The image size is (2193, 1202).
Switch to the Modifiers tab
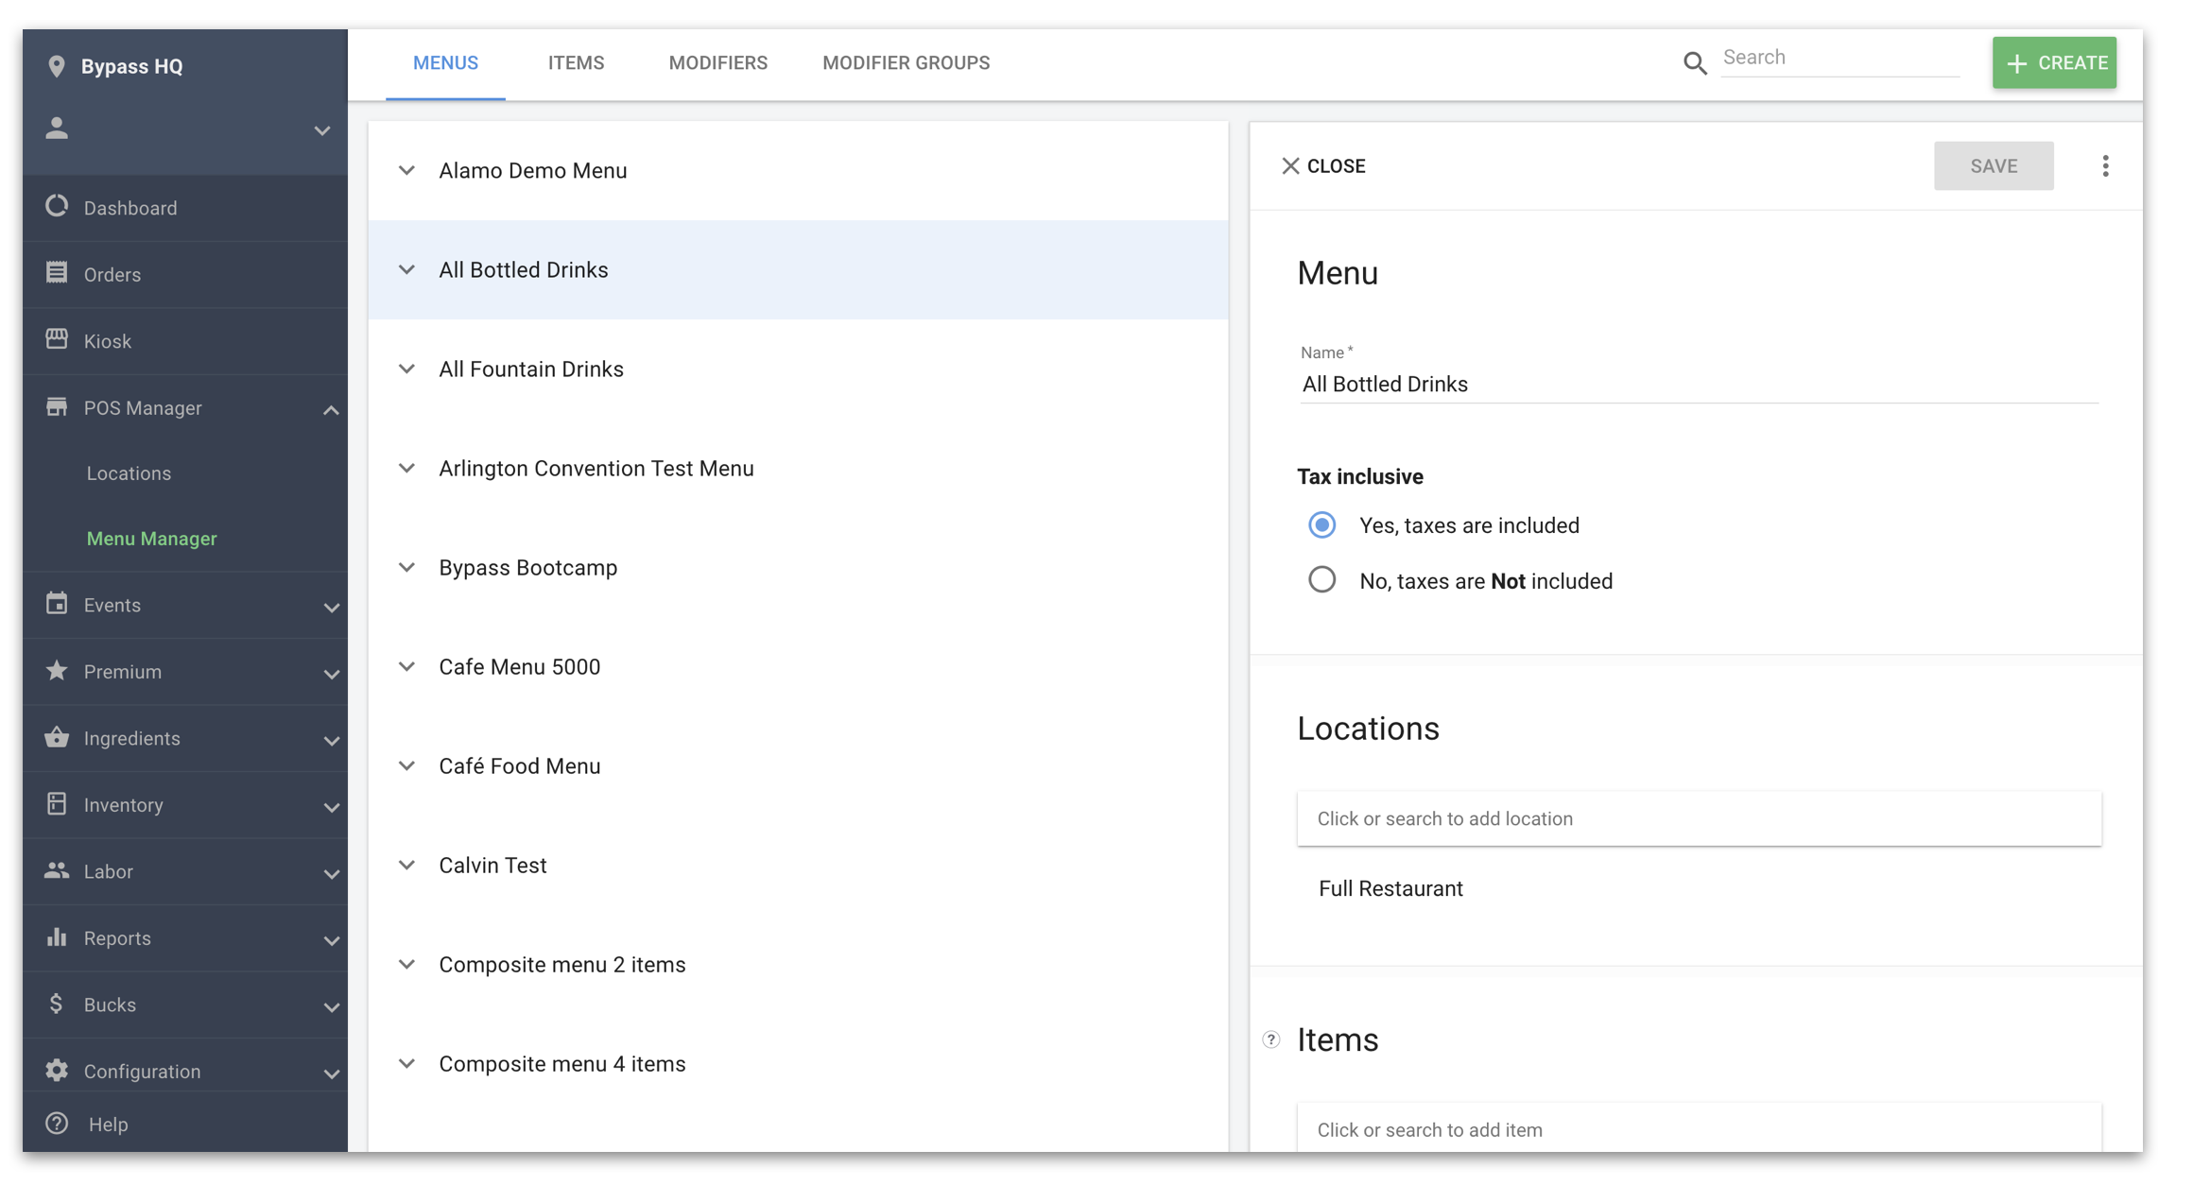pyautogui.click(x=718, y=62)
